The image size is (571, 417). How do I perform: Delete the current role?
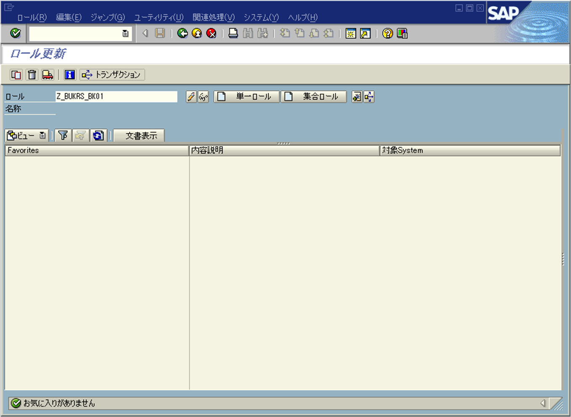[x=32, y=74]
